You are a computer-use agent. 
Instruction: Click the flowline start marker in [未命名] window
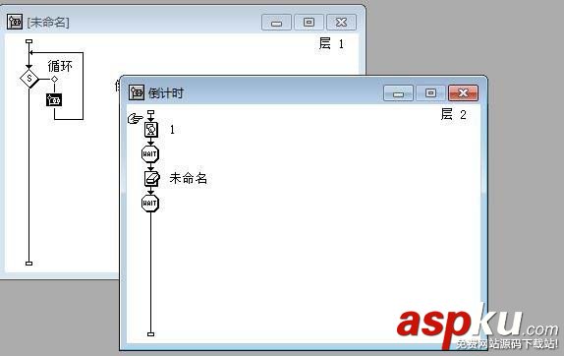click(29, 41)
